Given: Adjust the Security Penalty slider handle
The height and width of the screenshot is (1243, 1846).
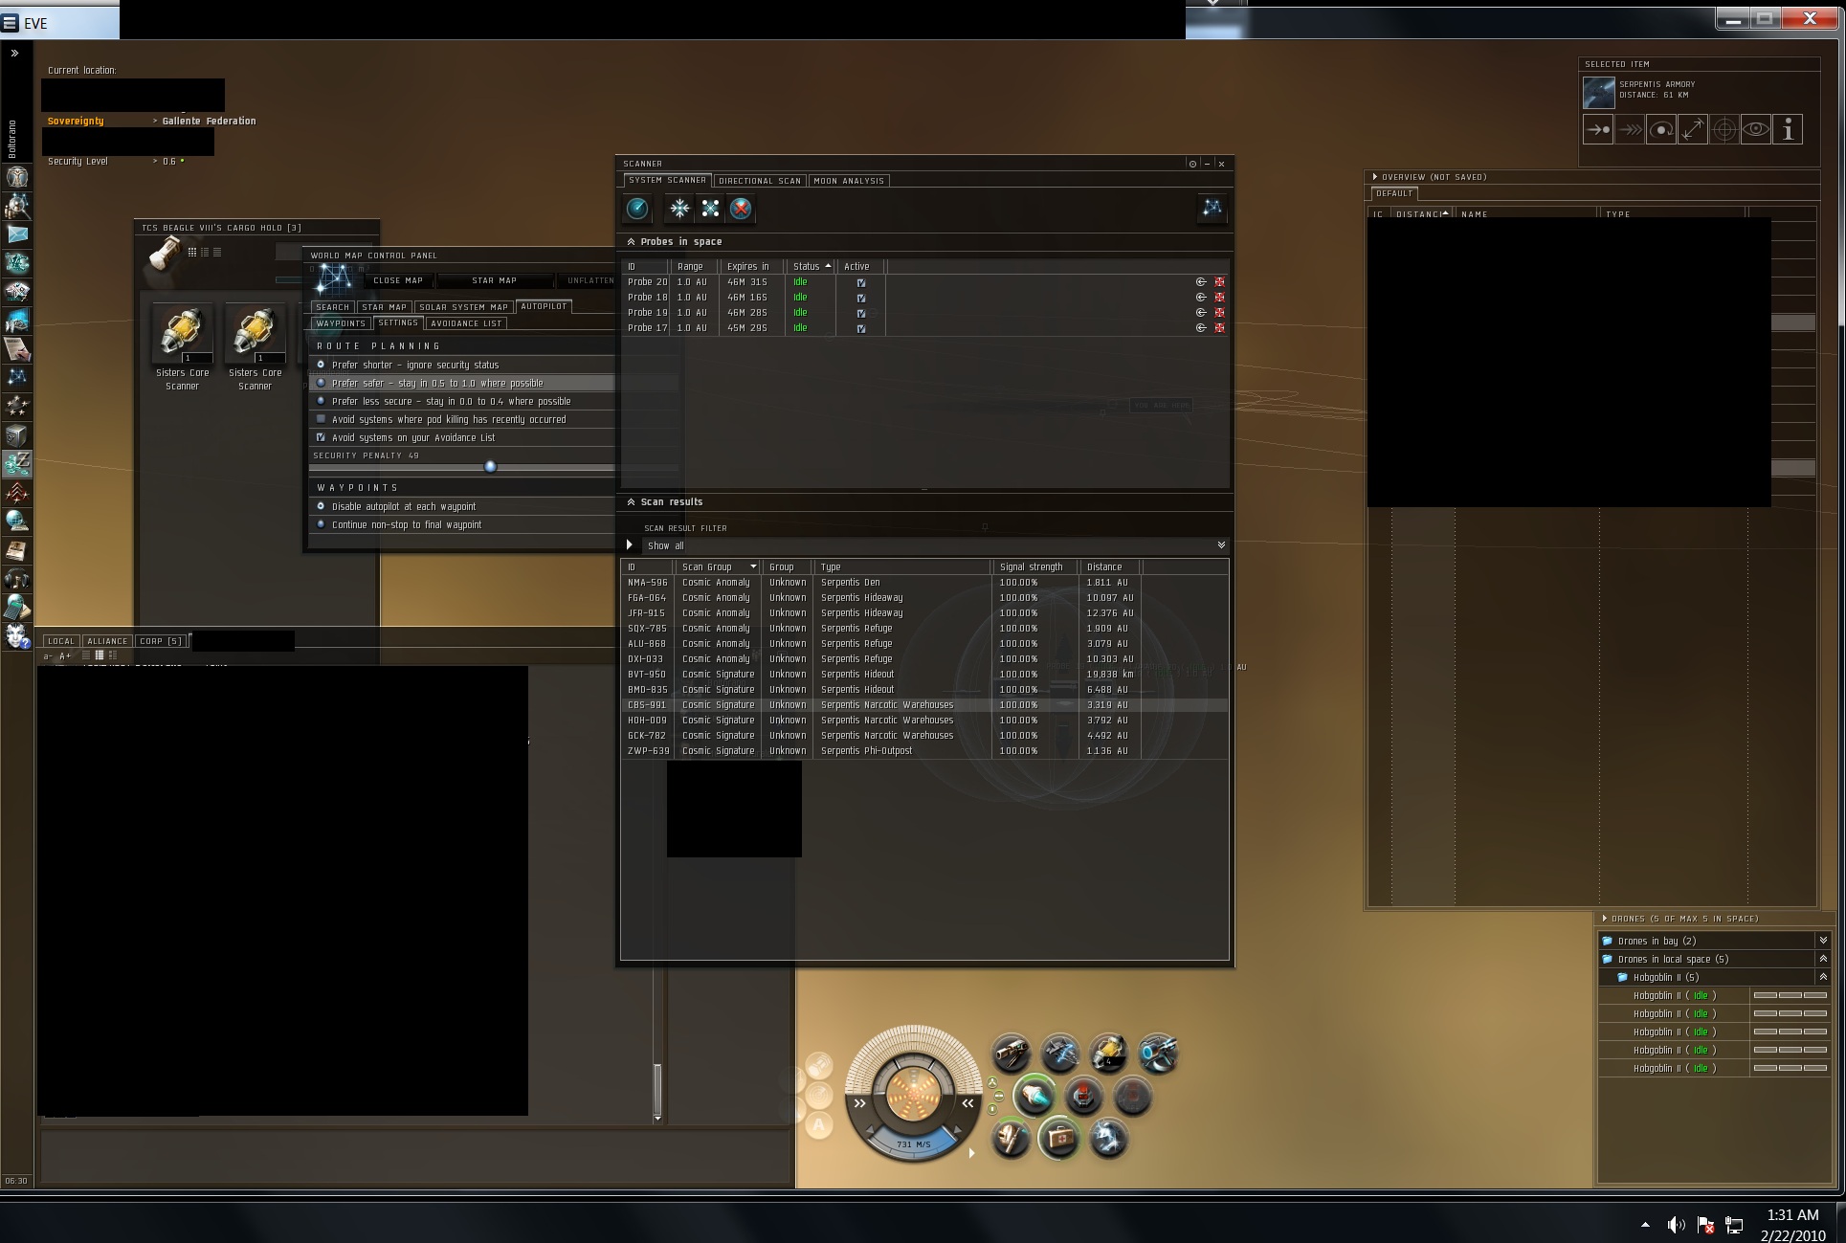Looking at the screenshot, I should pyautogui.click(x=491, y=467).
